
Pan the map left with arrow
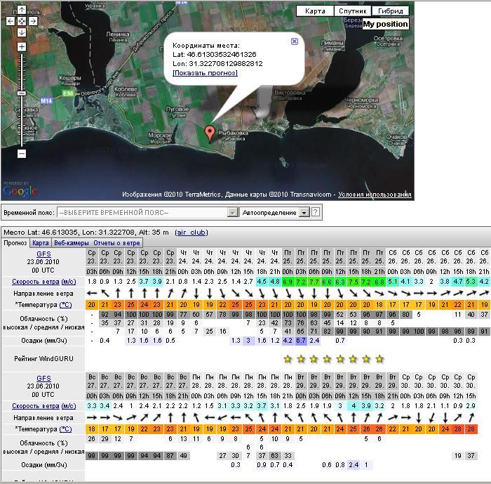coord(11,21)
